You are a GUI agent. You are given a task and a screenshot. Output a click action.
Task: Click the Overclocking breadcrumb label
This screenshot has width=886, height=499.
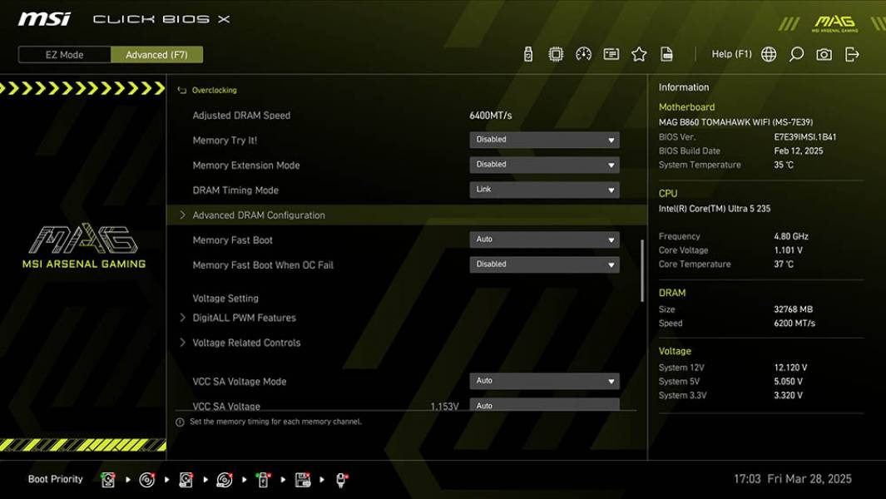point(214,91)
